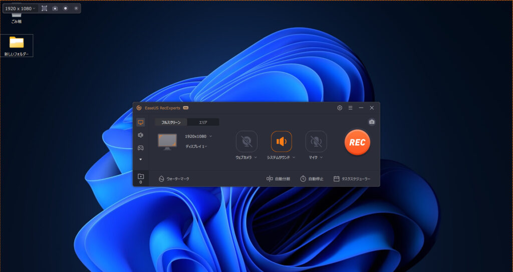Open floating toolbar 1920 x 1080 size dropdown
The height and width of the screenshot is (272, 513).
pyautogui.click(x=20, y=9)
